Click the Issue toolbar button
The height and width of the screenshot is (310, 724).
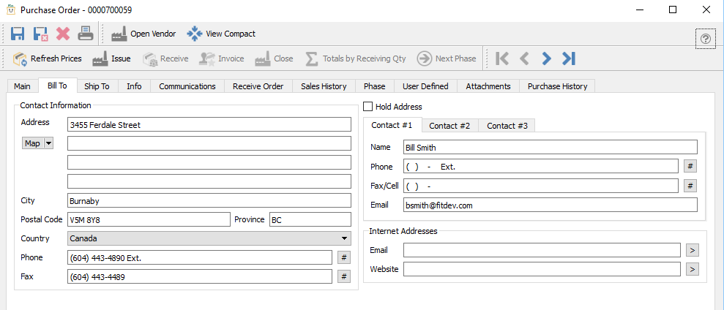point(111,58)
